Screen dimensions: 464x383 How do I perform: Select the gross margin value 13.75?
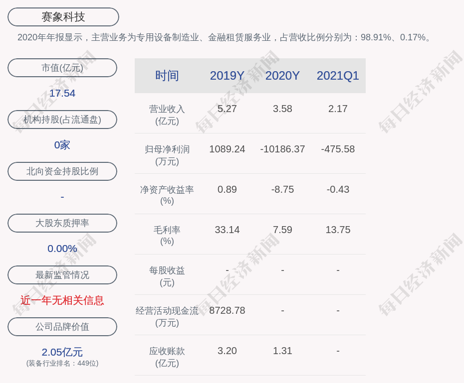[338, 230]
